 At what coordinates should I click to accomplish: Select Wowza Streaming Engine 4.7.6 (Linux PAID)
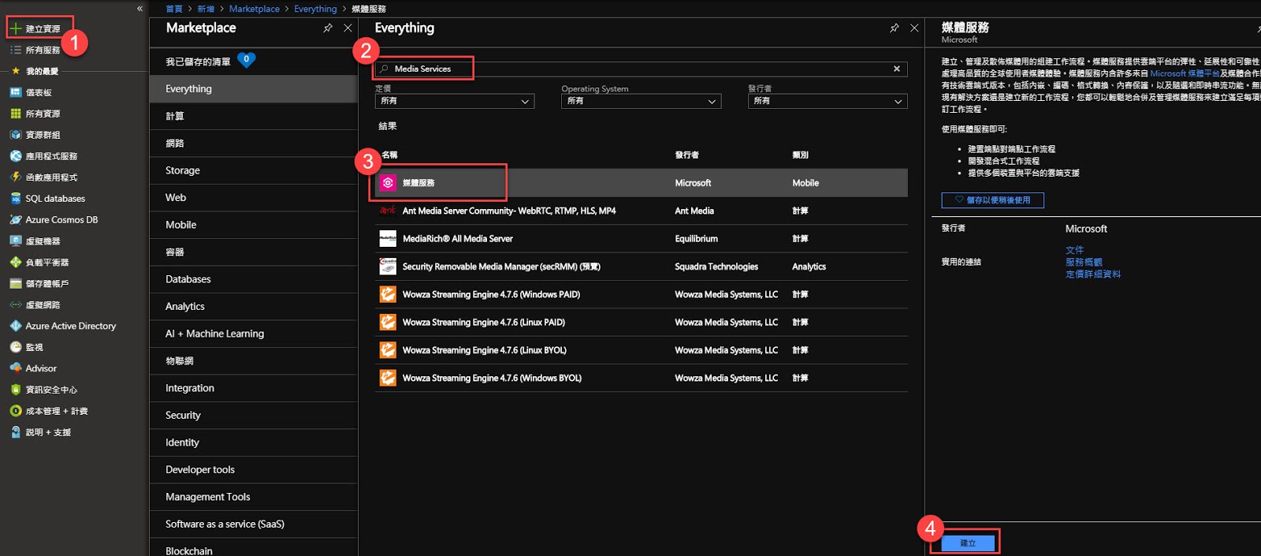(x=641, y=322)
